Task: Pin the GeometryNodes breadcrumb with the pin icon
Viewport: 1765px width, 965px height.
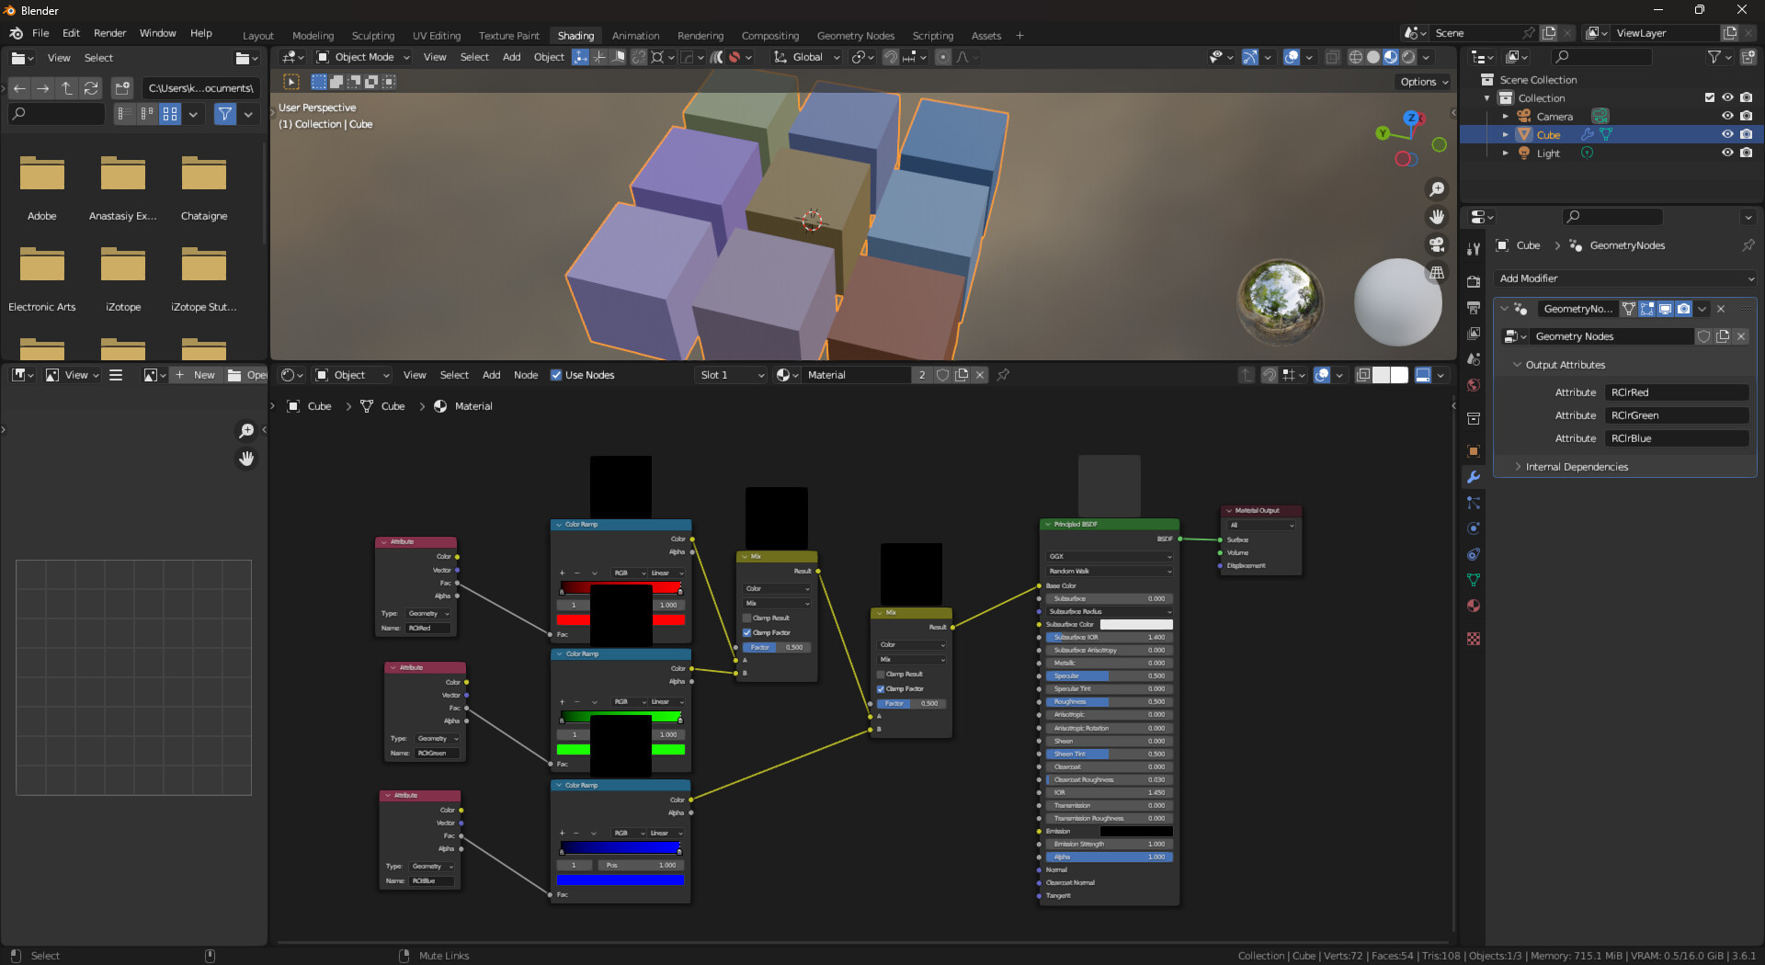Action: coord(1748,245)
